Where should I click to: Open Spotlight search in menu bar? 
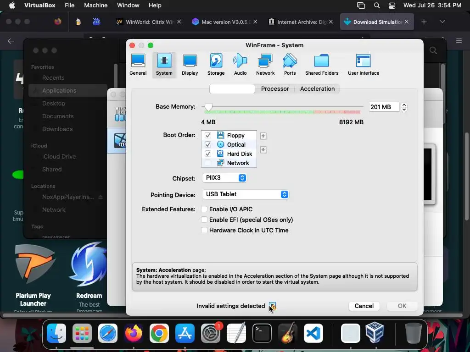coord(377,5)
